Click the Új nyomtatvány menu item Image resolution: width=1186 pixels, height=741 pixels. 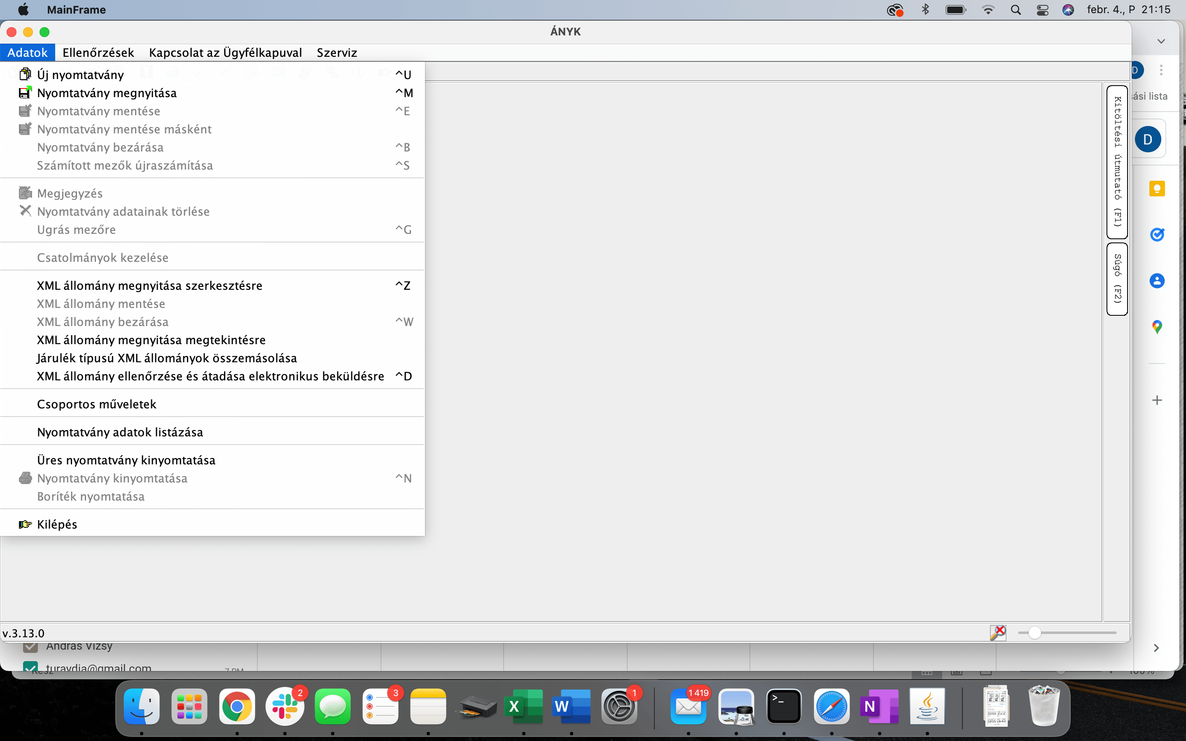point(80,75)
